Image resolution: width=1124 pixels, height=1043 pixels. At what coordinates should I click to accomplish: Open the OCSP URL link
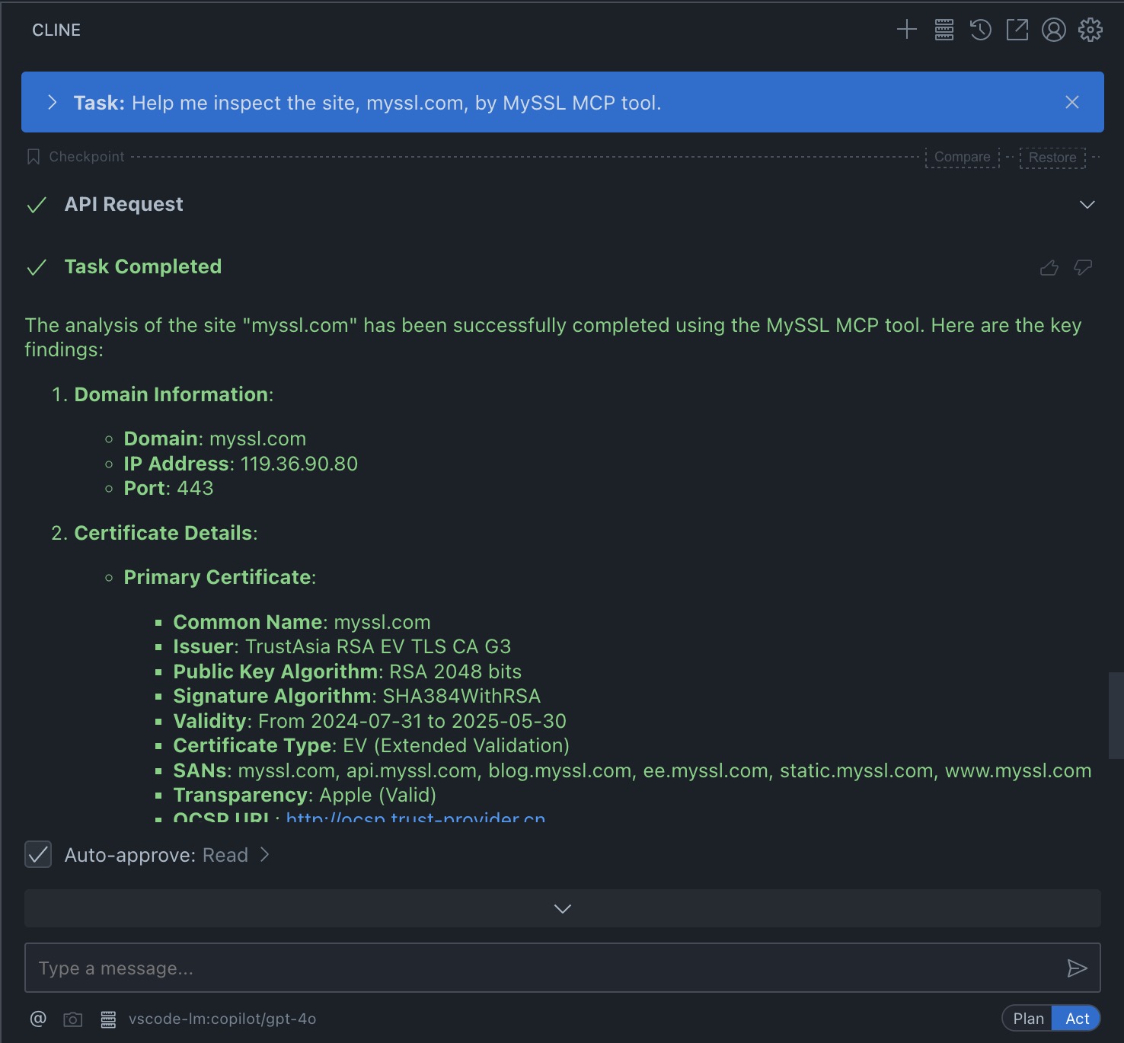416,818
